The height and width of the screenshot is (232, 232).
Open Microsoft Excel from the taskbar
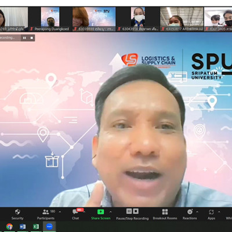[x=36, y=226]
